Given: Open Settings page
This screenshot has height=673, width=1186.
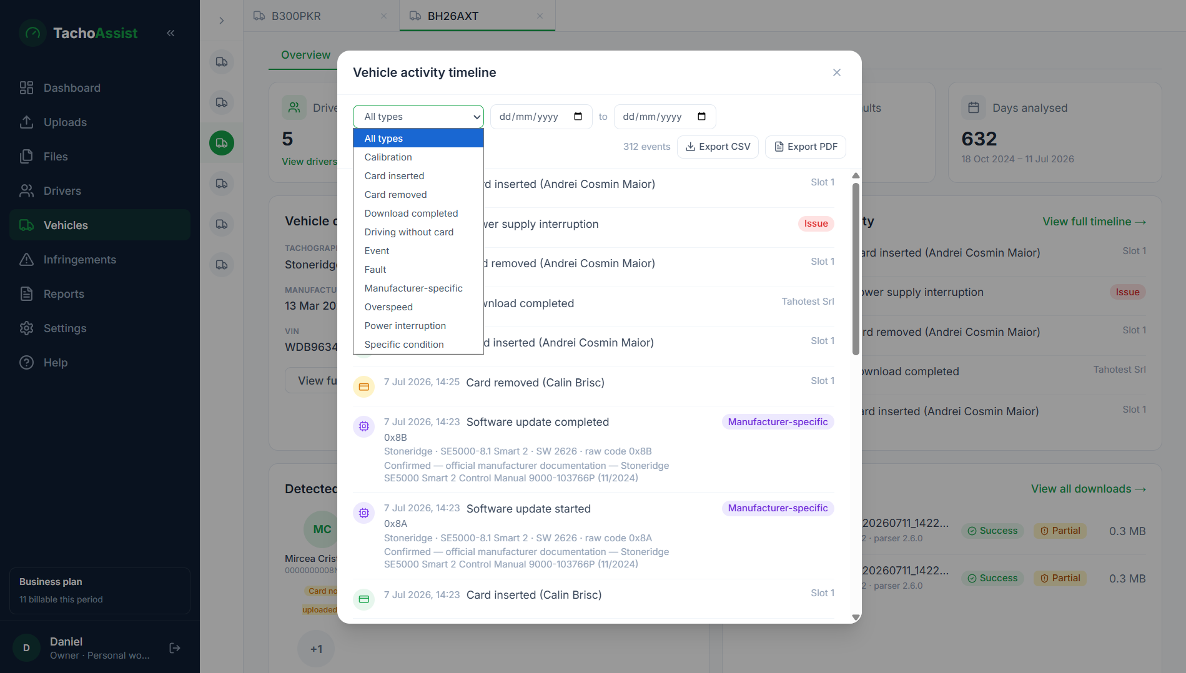Looking at the screenshot, I should (x=100, y=328).
